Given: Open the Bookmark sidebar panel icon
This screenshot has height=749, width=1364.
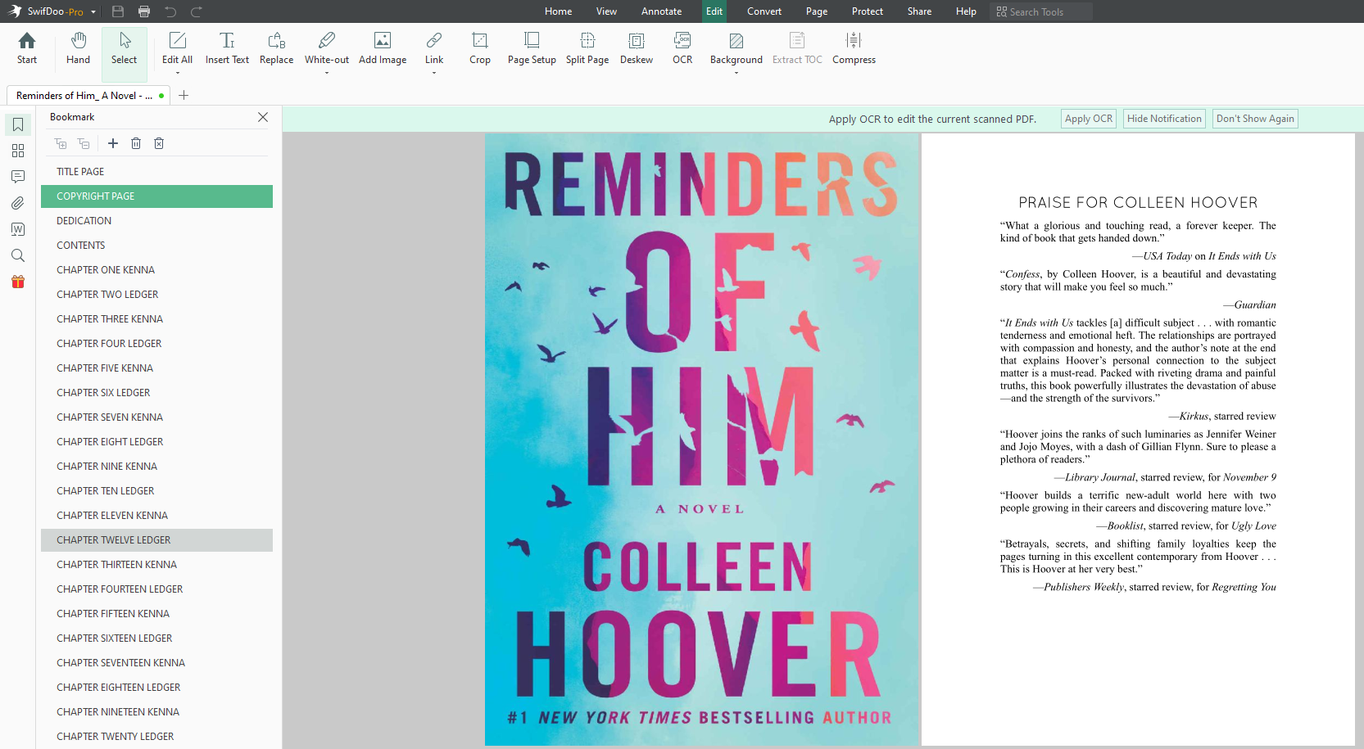Looking at the screenshot, I should 18,124.
